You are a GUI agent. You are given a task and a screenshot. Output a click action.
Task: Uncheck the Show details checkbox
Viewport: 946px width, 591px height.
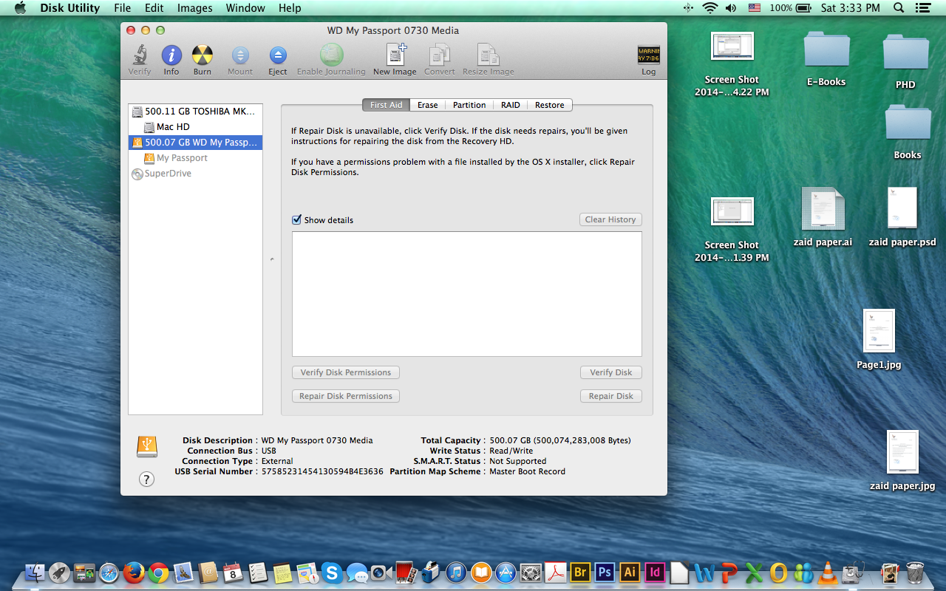pyautogui.click(x=297, y=219)
